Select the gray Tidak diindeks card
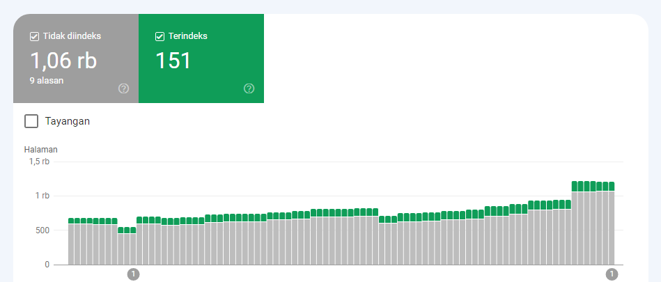The height and width of the screenshot is (282, 661). click(x=76, y=58)
